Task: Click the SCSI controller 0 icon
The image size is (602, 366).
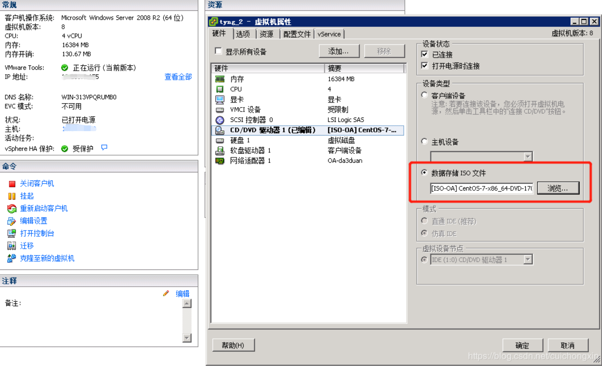Action: [x=220, y=120]
